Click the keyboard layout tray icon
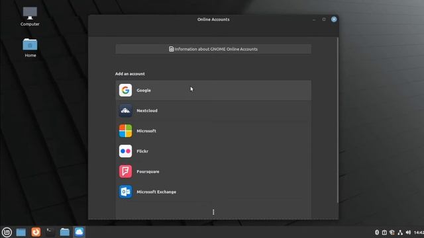 click(384, 232)
